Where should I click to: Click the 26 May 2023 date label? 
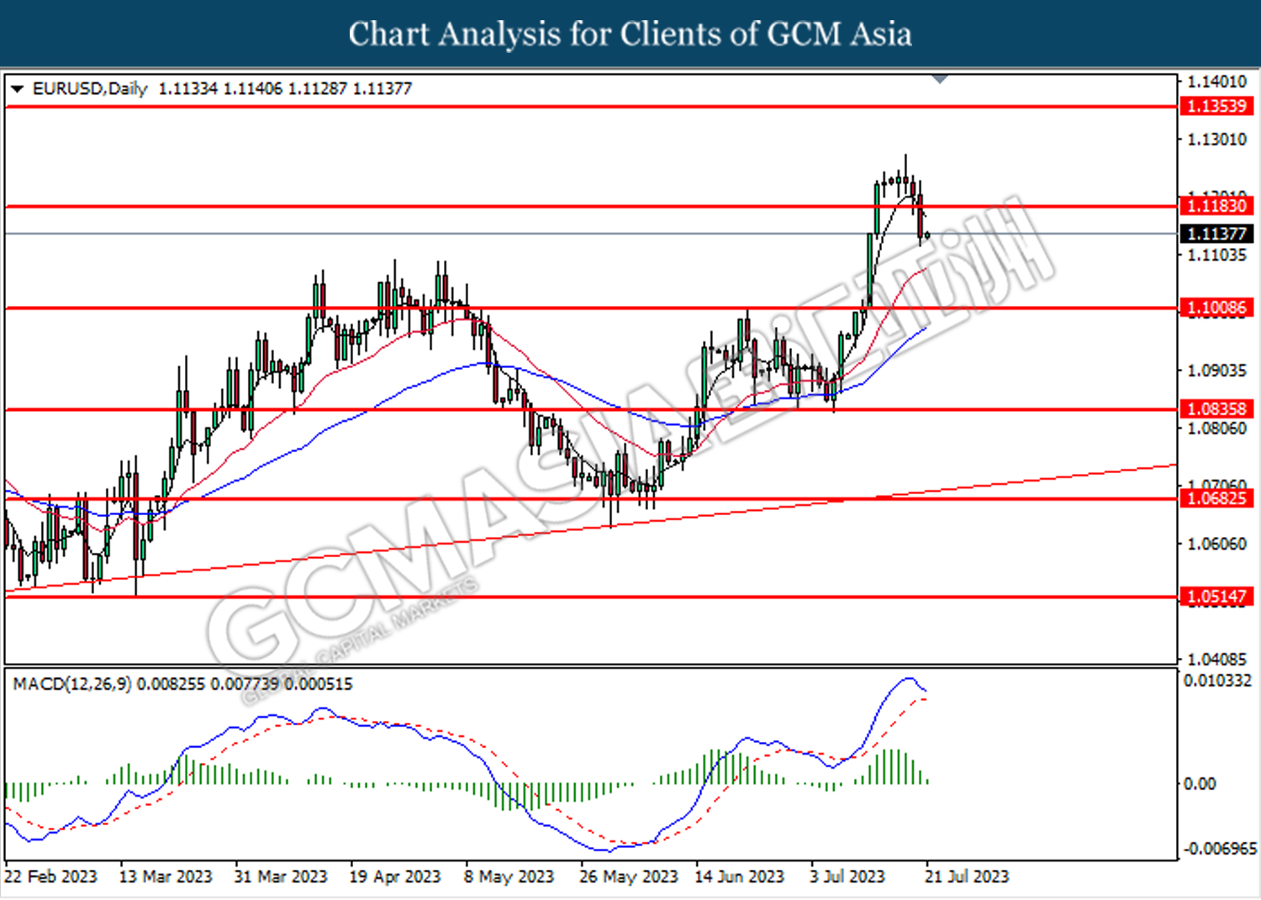pyautogui.click(x=629, y=876)
